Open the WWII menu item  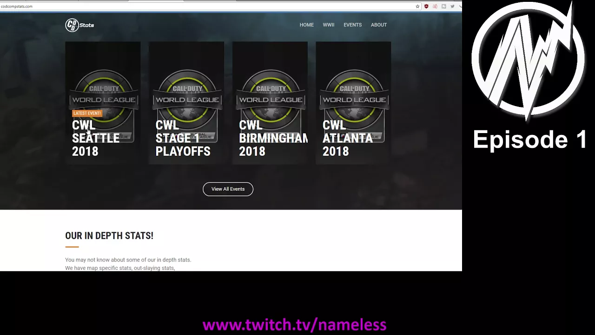pyautogui.click(x=329, y=25)
